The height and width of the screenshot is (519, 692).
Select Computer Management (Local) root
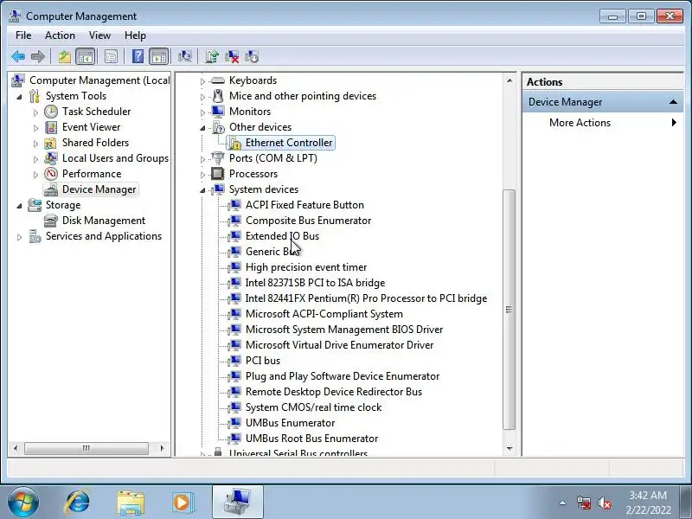point(99,80)
